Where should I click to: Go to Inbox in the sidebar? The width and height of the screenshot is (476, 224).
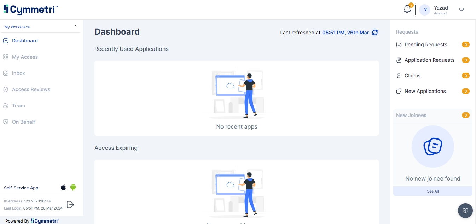pyautogui.click(x=18, y=73)
